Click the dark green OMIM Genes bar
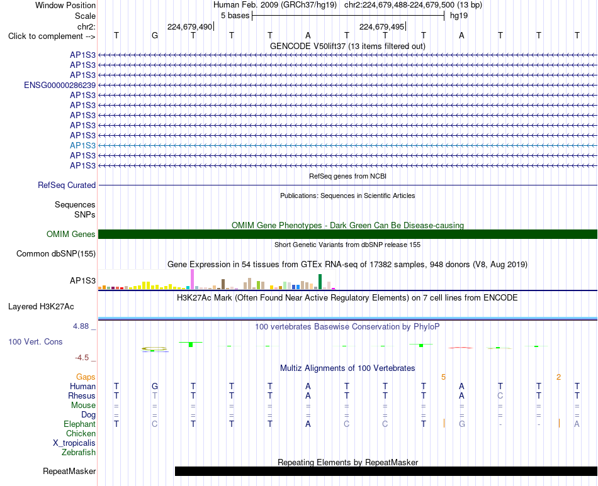 pos(347,235)
